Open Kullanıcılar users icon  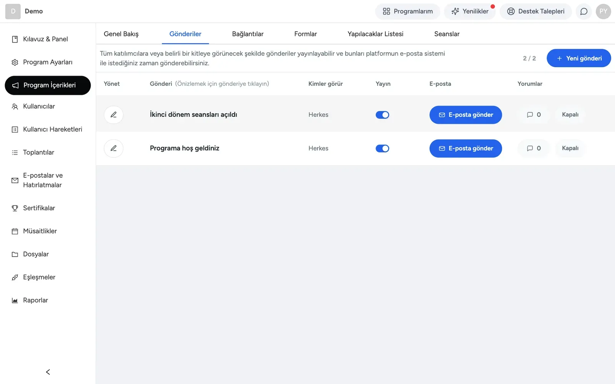15,106
